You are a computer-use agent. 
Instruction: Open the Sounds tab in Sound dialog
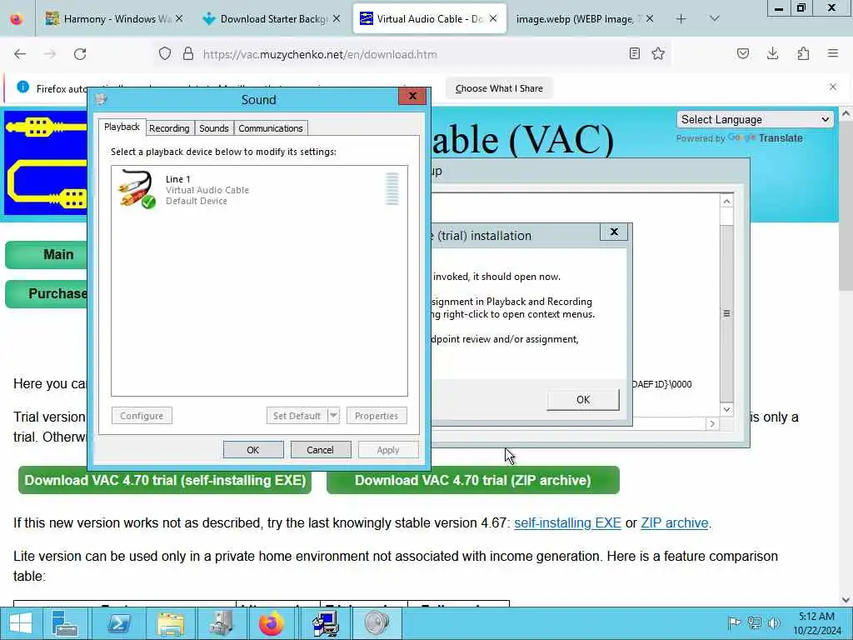214,128
